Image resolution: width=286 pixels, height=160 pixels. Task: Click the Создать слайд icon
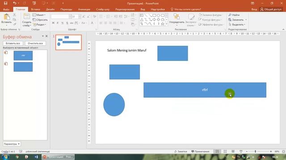[27, 16]
